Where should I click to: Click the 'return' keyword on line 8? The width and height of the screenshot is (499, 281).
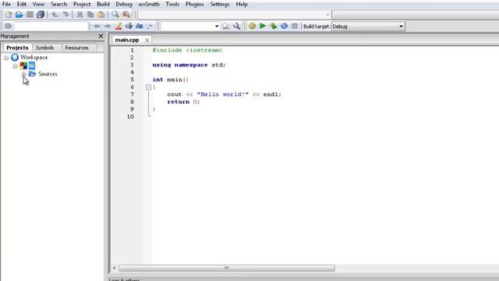[179, 101]
